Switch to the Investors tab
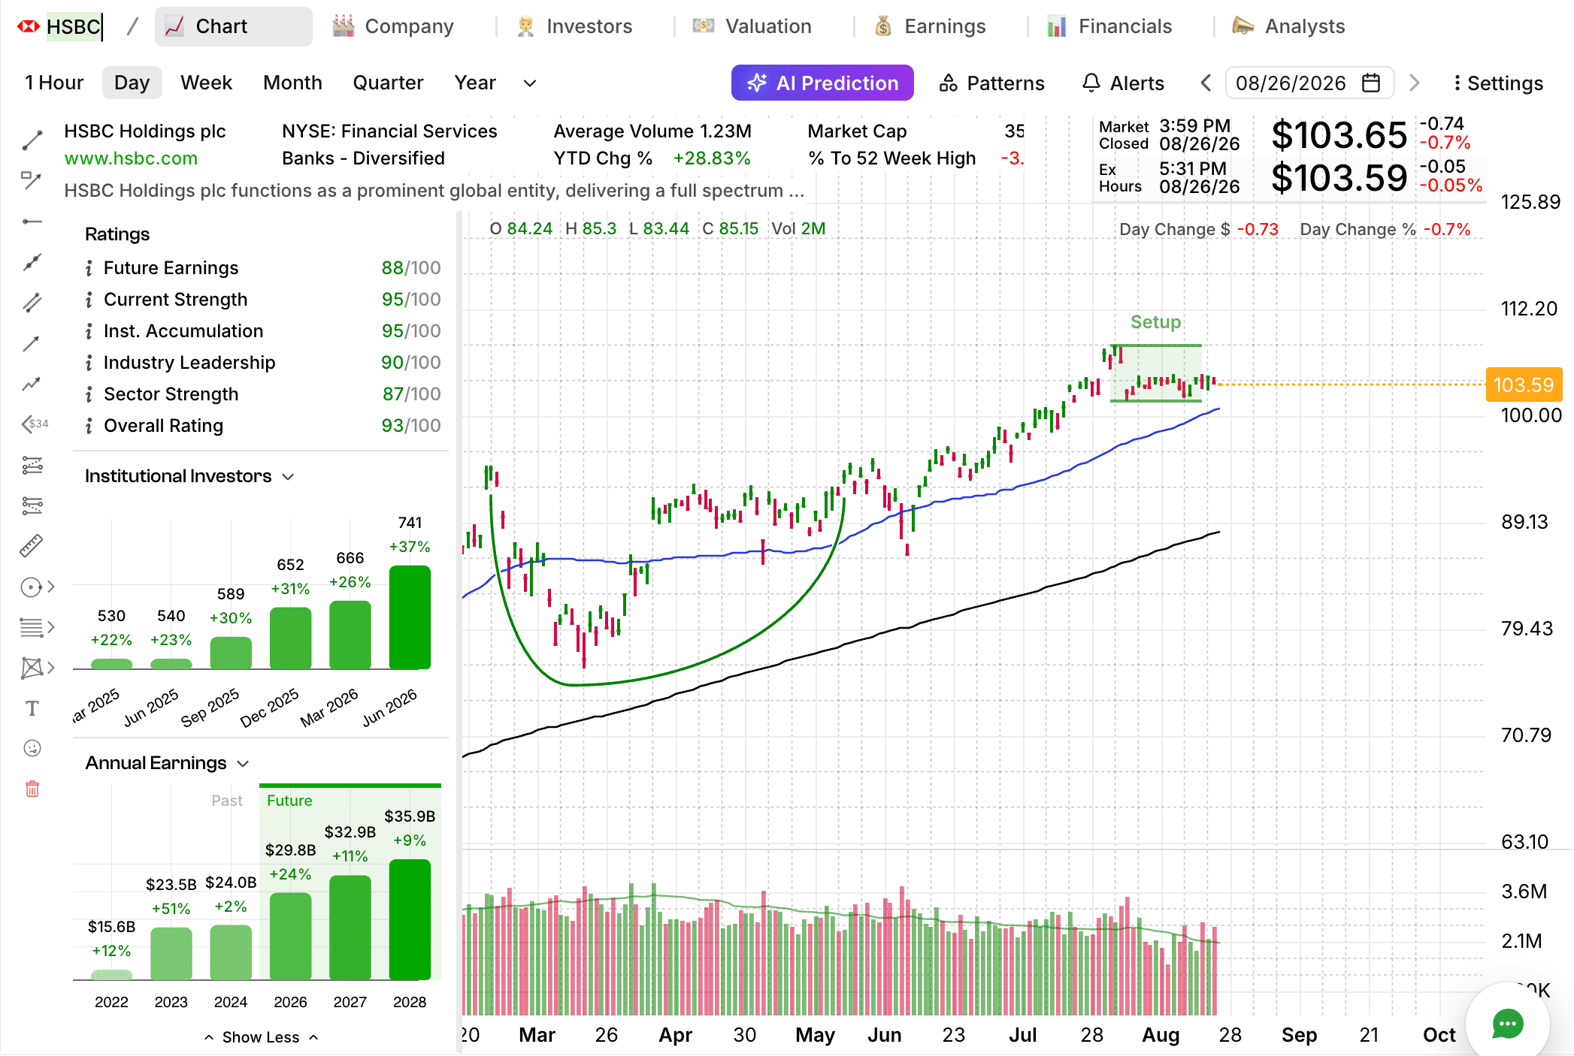1574x1056 pixels. (x=575, y=26)
